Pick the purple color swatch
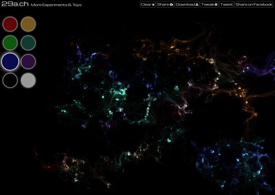The height and width of the screenshot is (195, 275). [x=28, y=61]
